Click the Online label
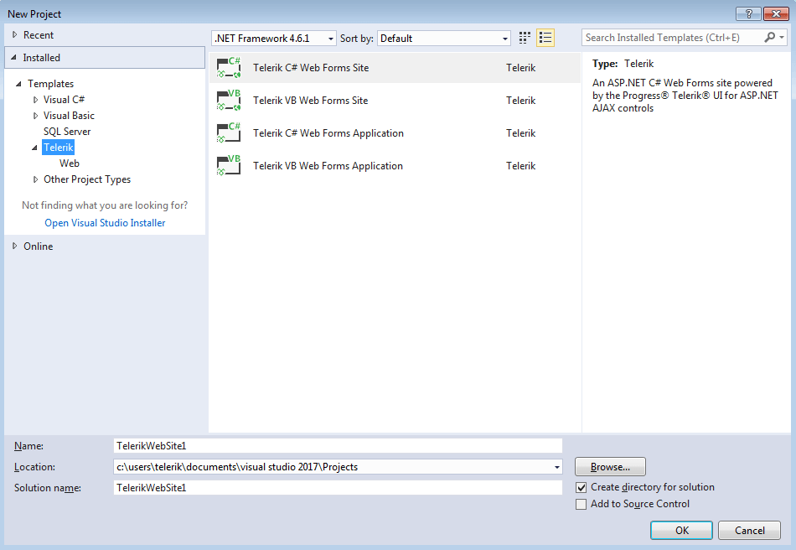 tap(38, 246)
